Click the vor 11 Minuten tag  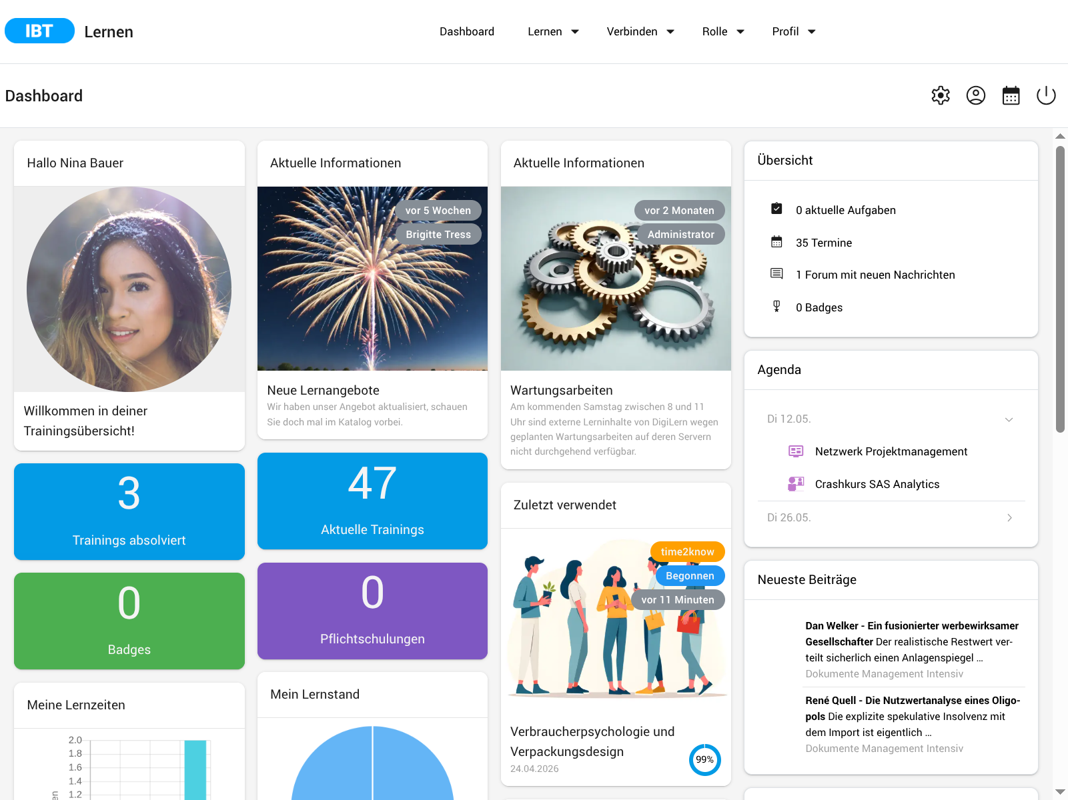(678, 600)
